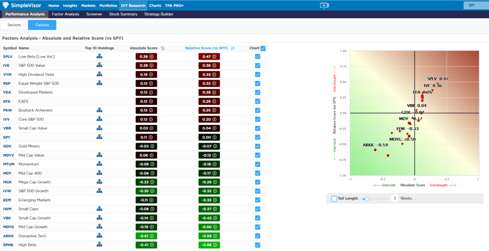The image size is (489, 251).
Task: Toggle the Chart header select-all checkbox
Action: click(x=263, y=48)
